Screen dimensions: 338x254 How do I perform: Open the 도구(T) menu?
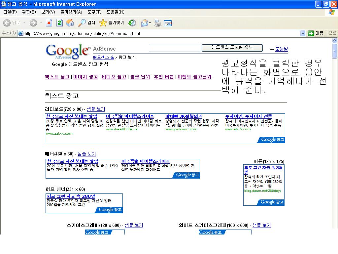[x=94, y=12]
